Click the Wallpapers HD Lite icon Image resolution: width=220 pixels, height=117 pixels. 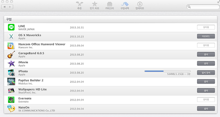pyautogui.click(x=11, y=91)
